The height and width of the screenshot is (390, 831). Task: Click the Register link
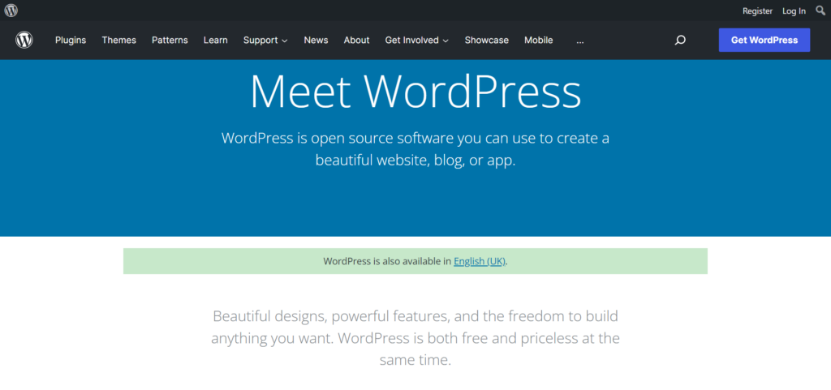tap(758, 11)
